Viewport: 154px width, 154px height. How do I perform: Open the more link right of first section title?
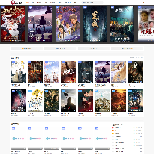[136, 58]
